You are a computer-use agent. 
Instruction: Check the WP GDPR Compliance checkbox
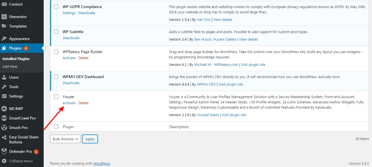tap(56, 7)
